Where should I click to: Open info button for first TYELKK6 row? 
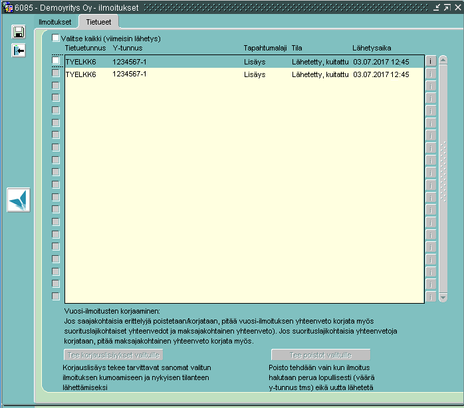pos(431,61)
